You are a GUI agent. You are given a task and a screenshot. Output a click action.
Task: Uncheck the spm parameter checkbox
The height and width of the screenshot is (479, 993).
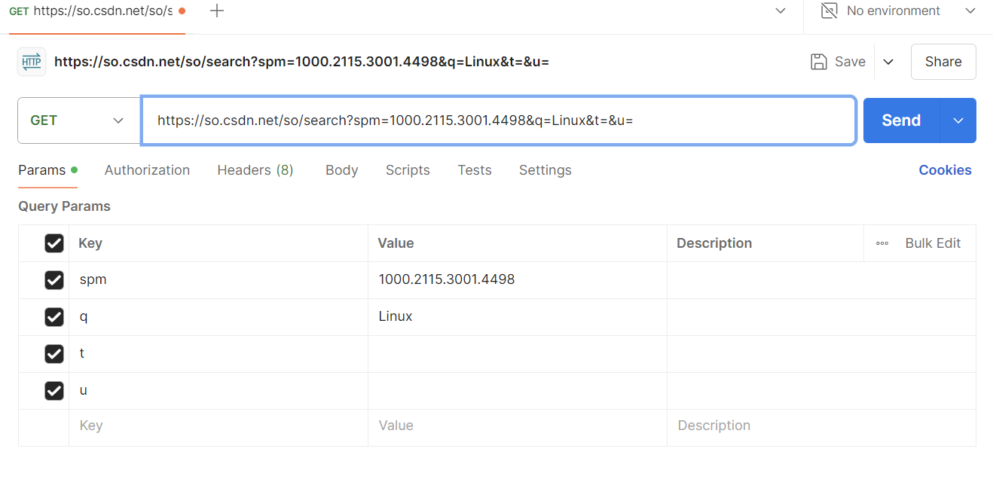point(54,280)
